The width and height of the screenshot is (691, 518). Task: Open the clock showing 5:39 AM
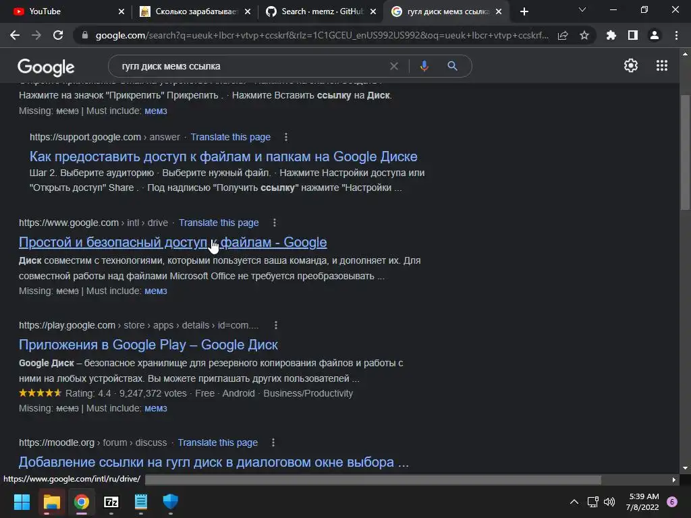coord(644,502)
